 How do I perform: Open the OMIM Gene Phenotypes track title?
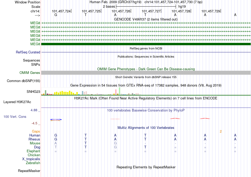point(146,69)
